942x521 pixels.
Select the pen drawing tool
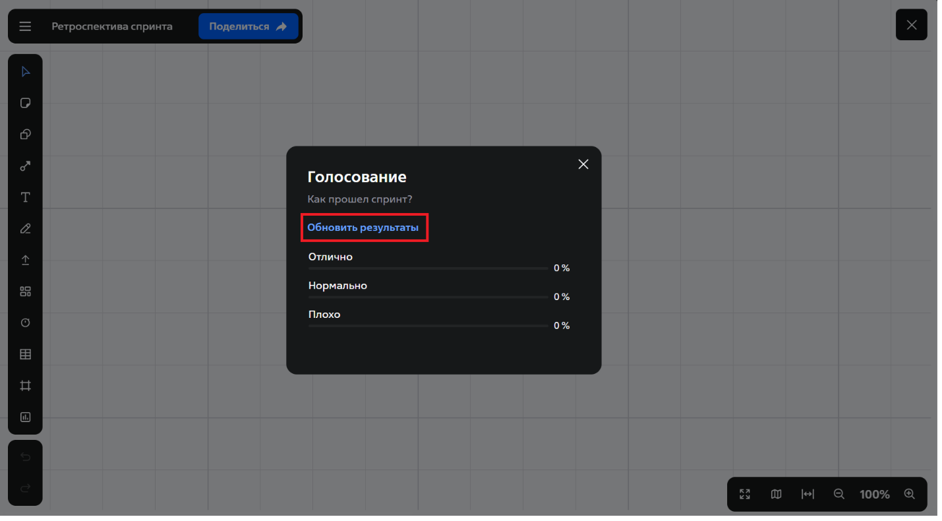point(25,229)
